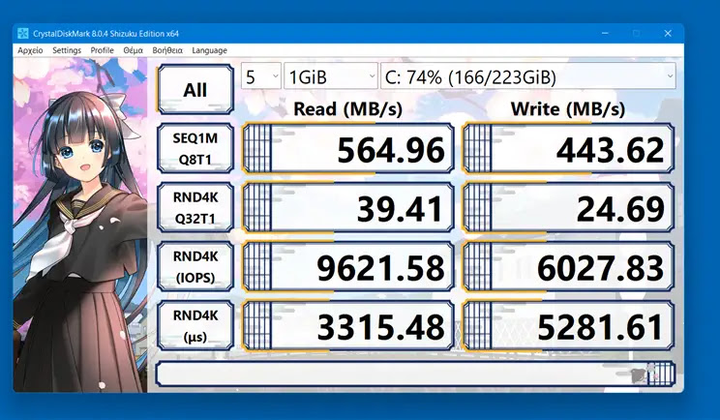The height and width of the screenshot is (420, 720).
Task: Run the RND4K Q32T1 test
Action: [x=195, y=207]
